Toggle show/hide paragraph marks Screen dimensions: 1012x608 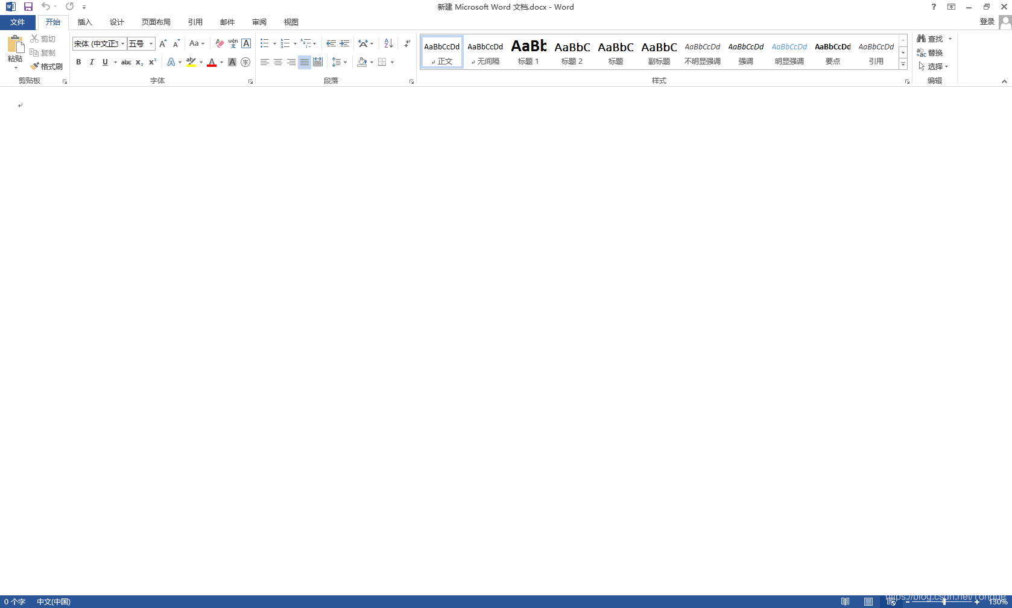408,43
